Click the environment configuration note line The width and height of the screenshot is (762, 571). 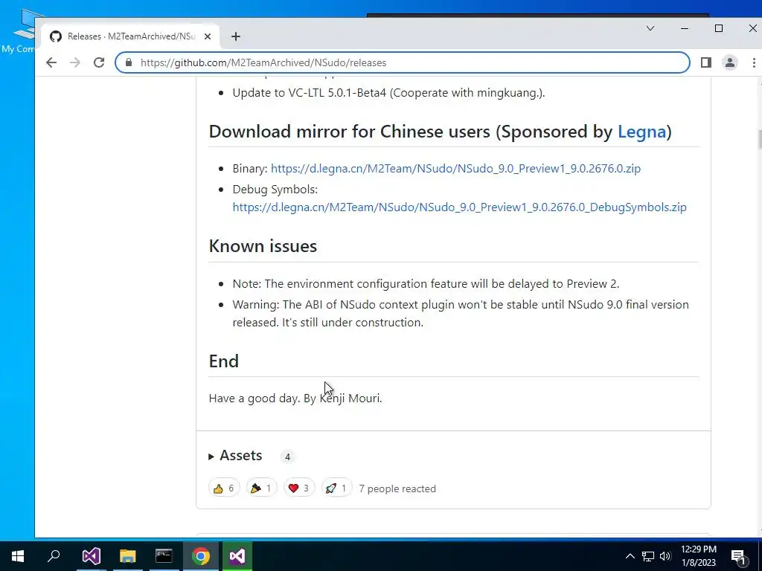[x=426, y=283]
